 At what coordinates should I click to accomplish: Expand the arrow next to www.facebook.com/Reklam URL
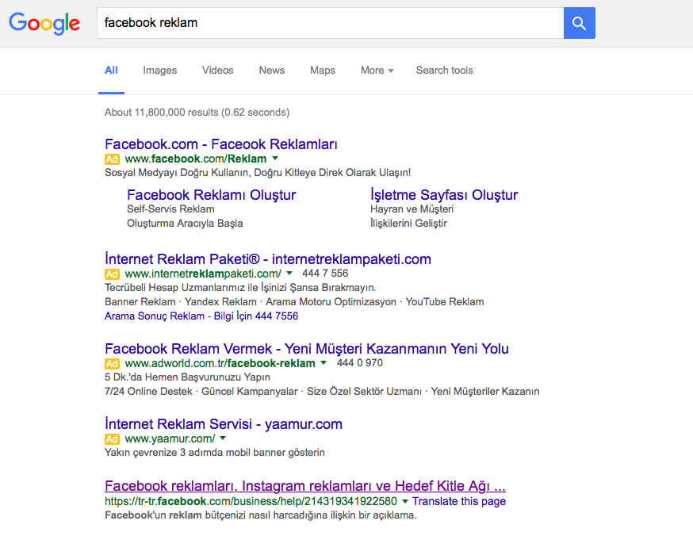[x=275, y=159]
